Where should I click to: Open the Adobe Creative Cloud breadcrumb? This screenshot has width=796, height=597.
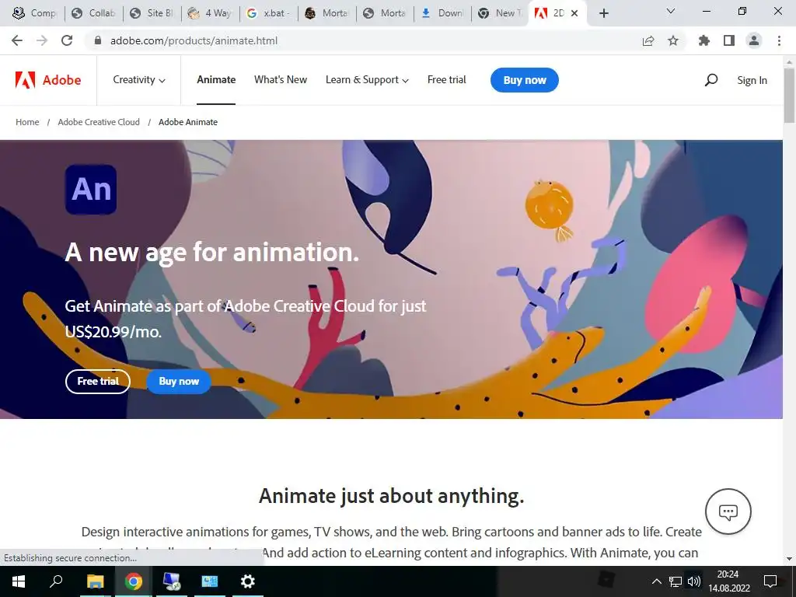click(99, 122)
